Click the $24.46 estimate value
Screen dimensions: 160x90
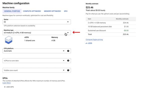pos(126,23)
